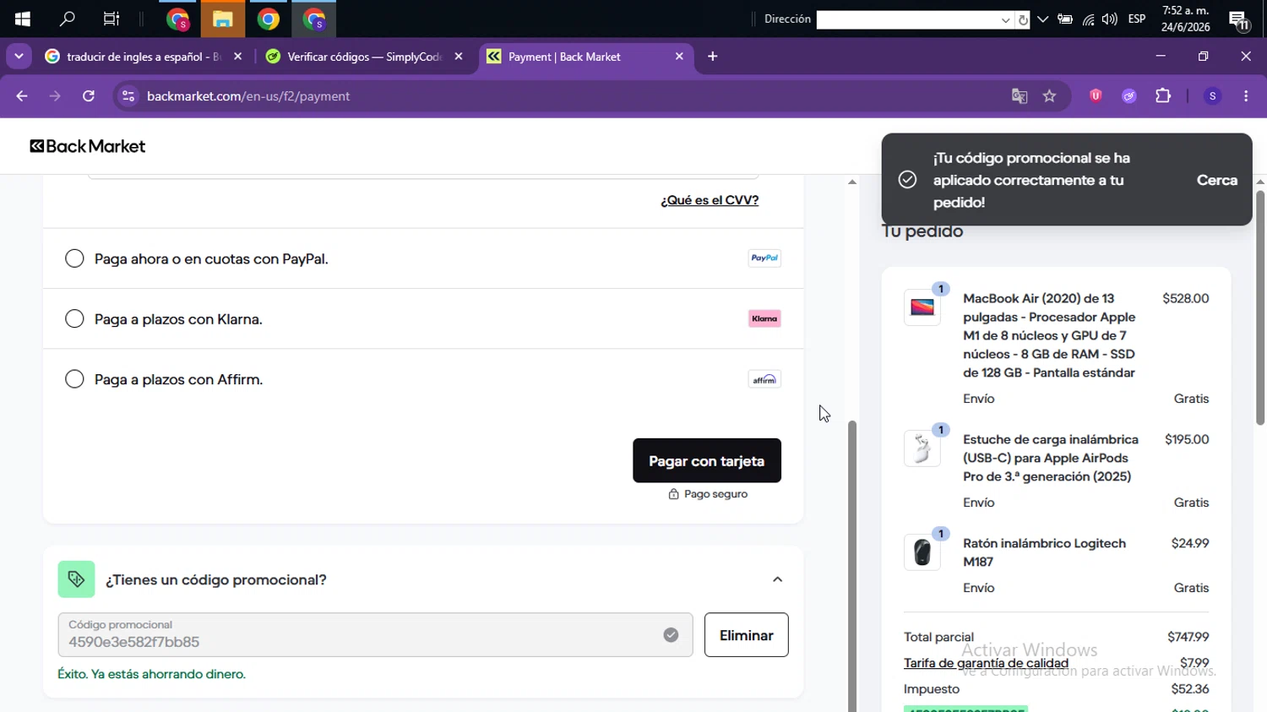This screenshot has height=712, width=1267.
Task: Click the 'Pagar con tarjeta' button
Action: 707,461
